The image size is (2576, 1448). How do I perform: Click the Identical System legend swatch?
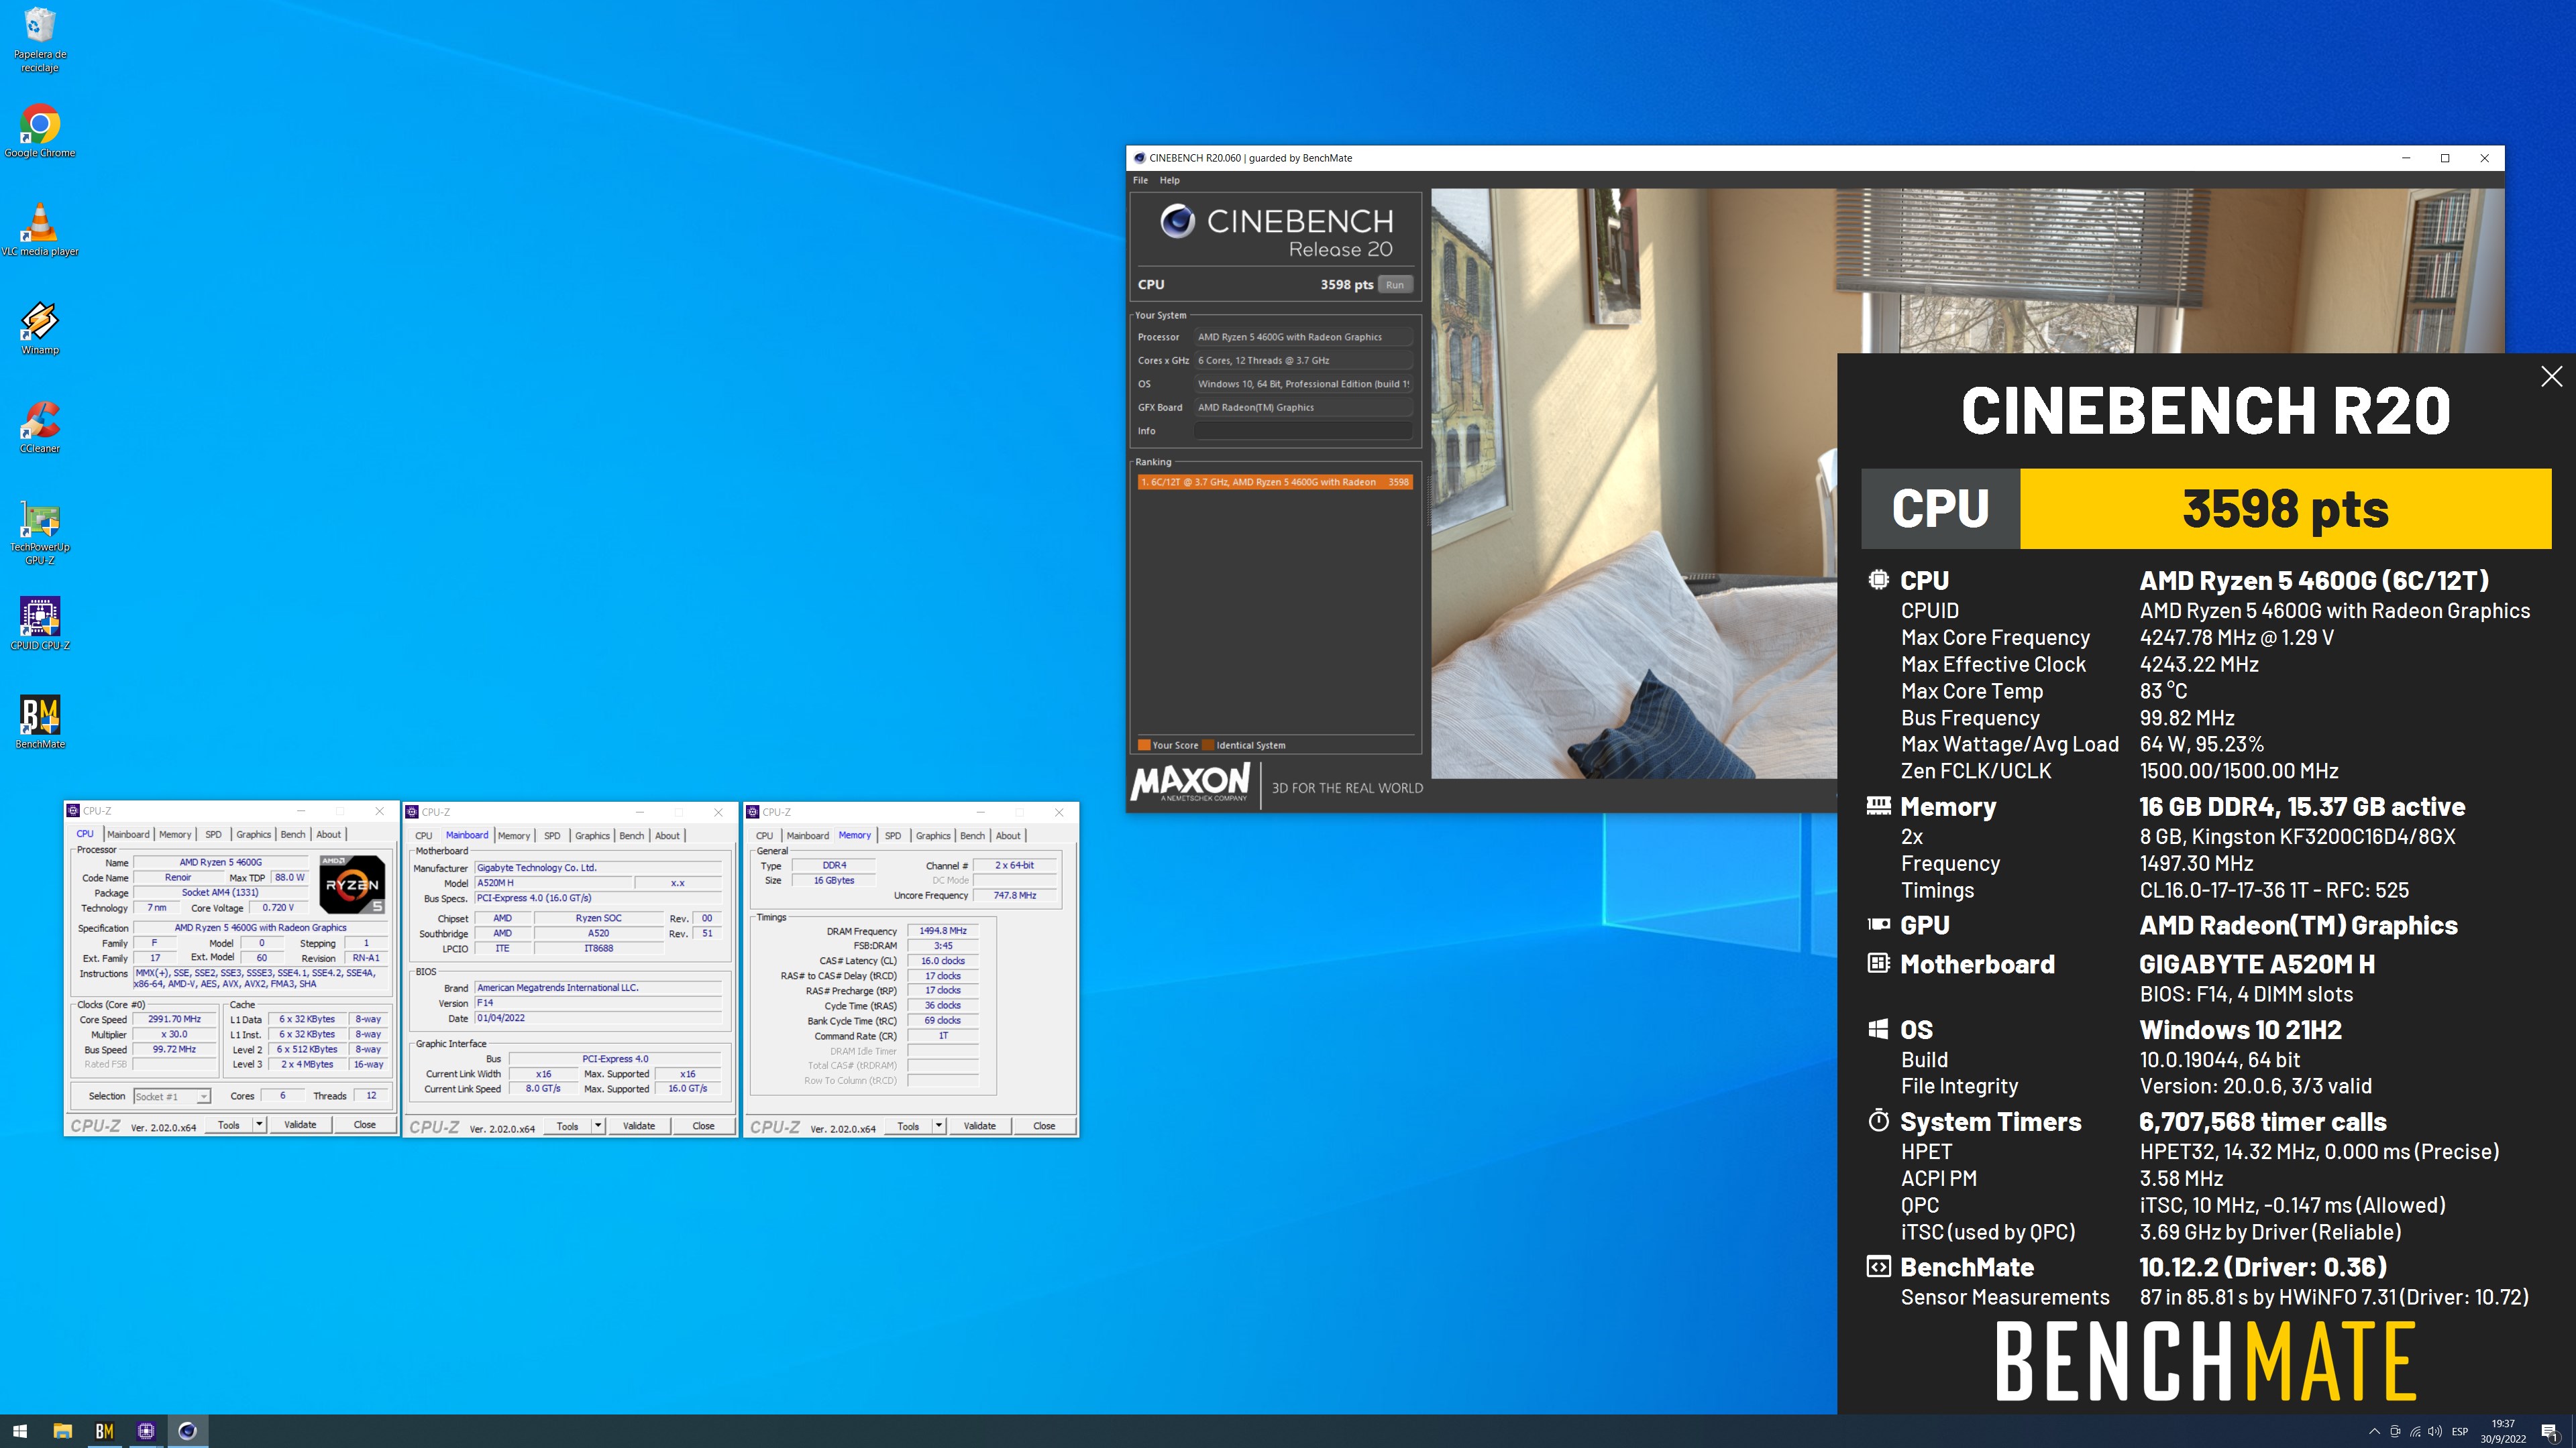click(x=1208, y=745)
